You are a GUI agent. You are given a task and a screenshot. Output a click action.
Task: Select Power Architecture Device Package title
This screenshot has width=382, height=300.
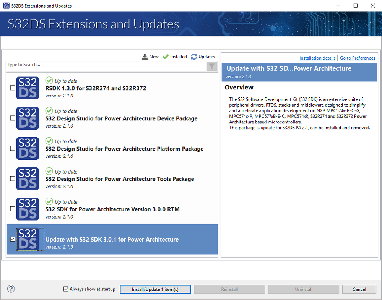(121, 118)
